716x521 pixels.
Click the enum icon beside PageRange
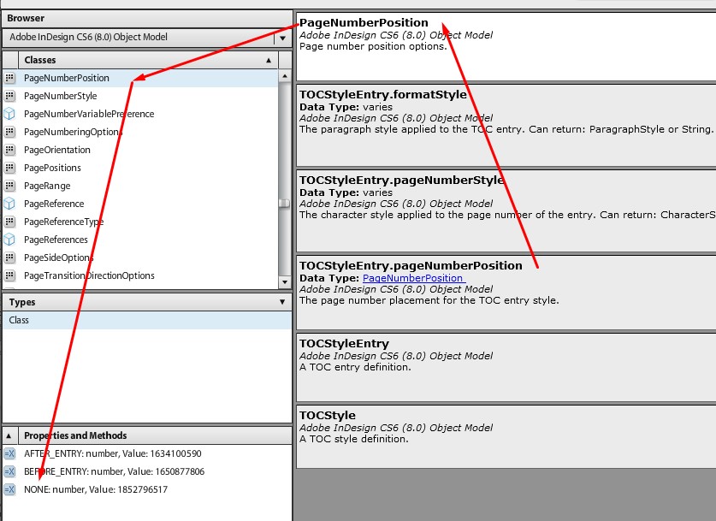pos(9,186)
